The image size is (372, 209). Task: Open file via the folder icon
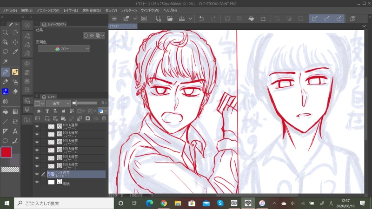170,19
